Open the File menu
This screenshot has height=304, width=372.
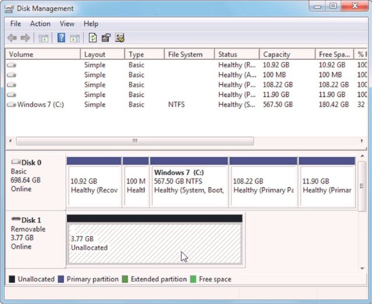(16, 24)
